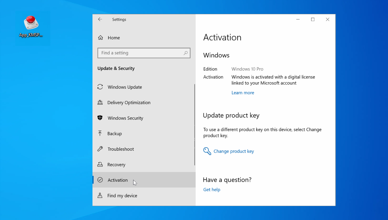Click the Activation page title
Viewport: 388px width, 220px height.
[x=222, y=37]
